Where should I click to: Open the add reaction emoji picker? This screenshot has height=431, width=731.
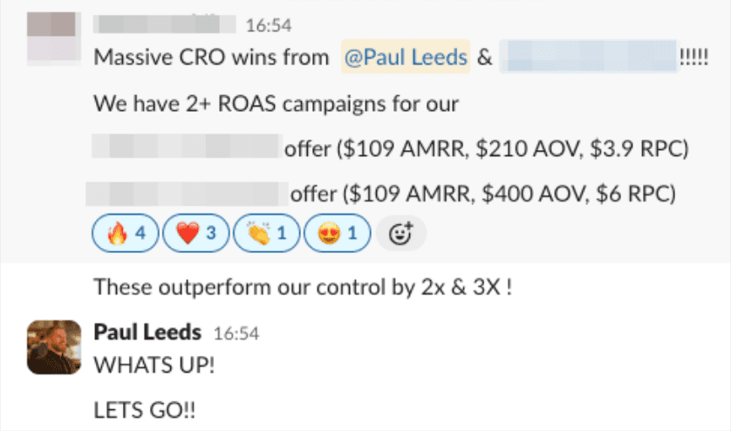point(400,233)
